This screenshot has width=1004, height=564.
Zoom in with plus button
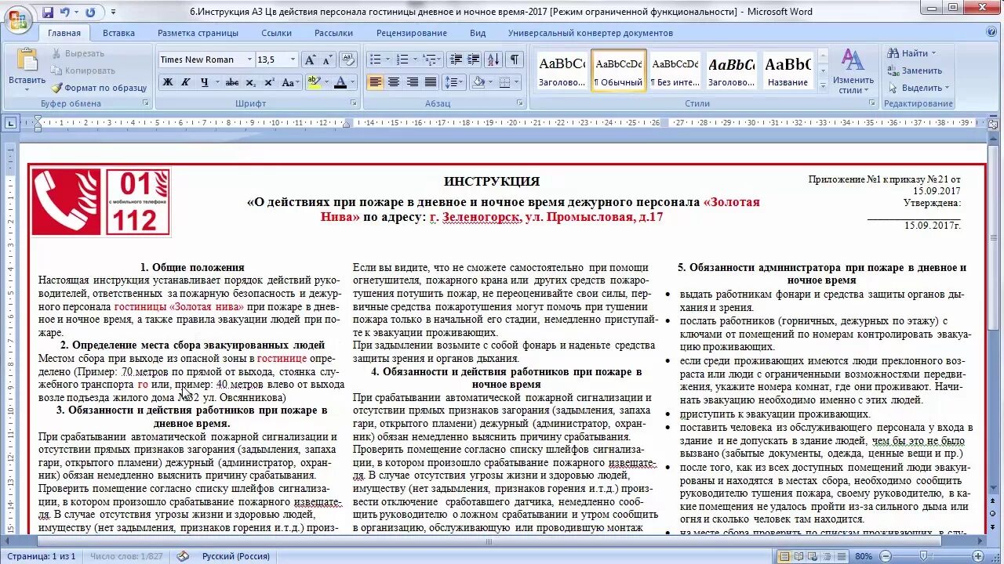978,556
